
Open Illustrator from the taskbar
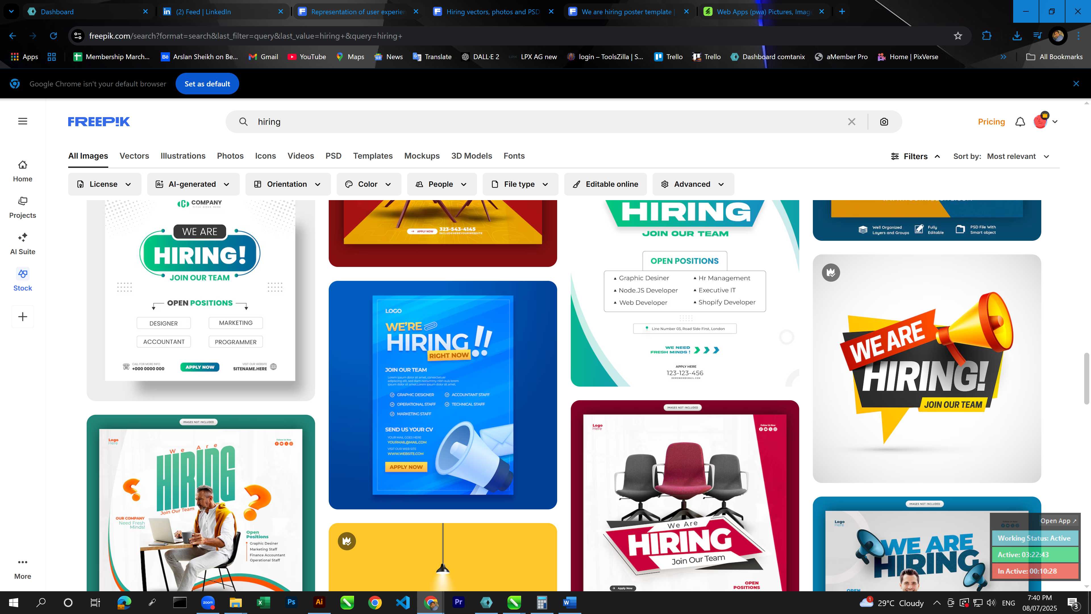(x=319, y=602)
